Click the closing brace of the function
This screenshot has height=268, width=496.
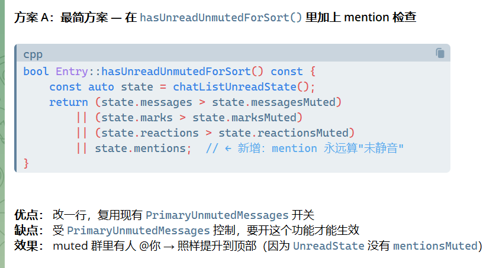click(x=26, y=164)
